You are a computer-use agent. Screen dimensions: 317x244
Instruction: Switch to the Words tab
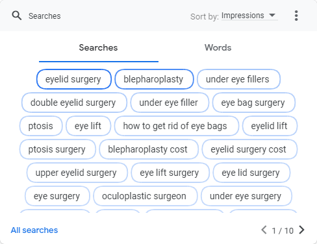pyautogui.click(x=218, y=47)
